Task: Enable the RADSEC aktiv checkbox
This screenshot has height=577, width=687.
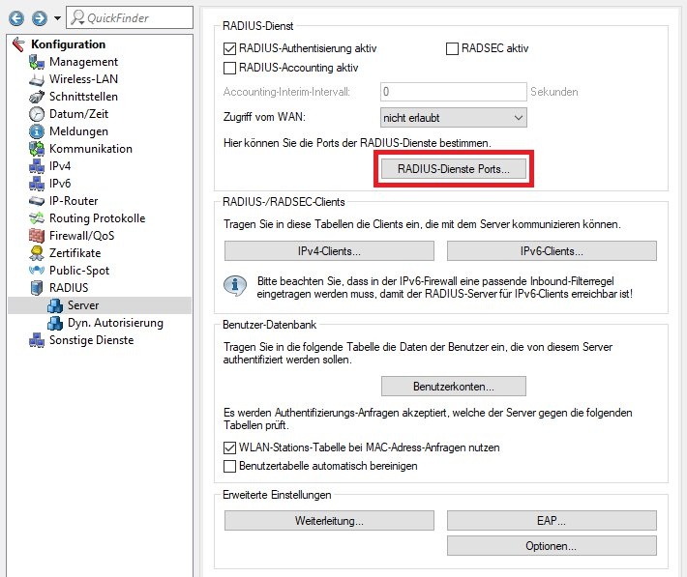Action: coord(453,47)
